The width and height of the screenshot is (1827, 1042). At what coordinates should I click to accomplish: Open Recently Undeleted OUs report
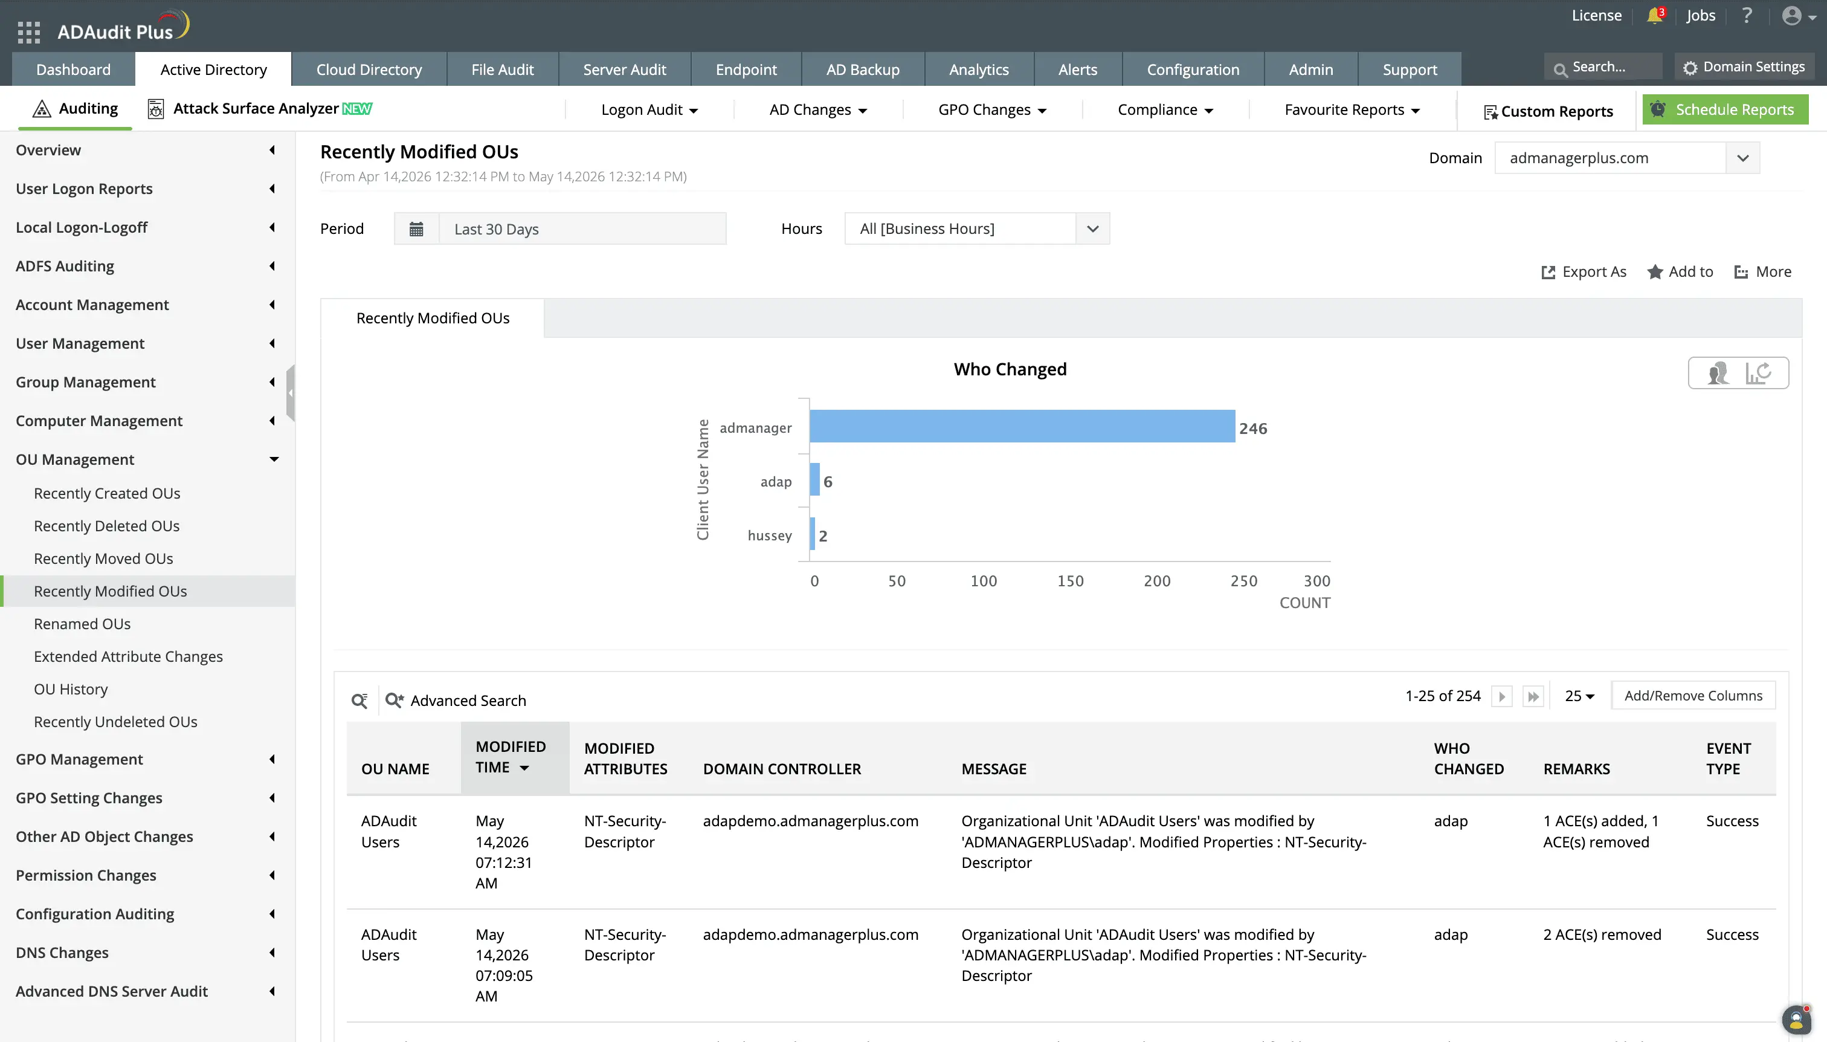(x=115, y=722)
